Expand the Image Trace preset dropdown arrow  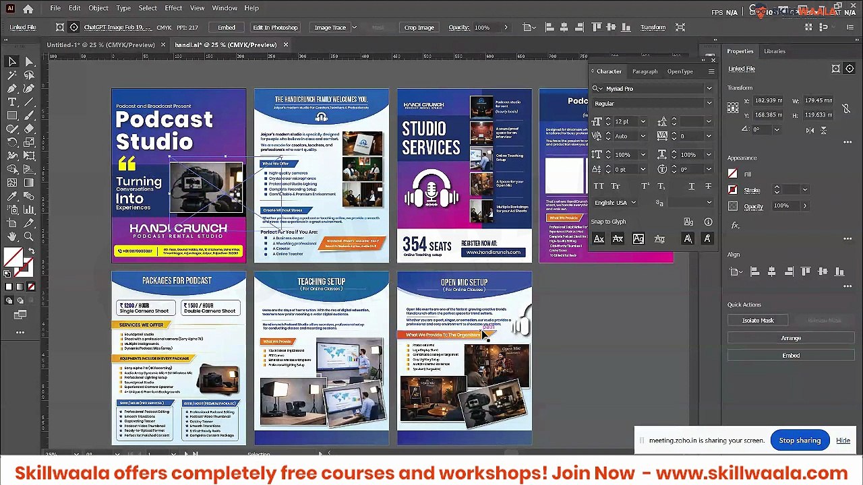[x=355, y=28]
